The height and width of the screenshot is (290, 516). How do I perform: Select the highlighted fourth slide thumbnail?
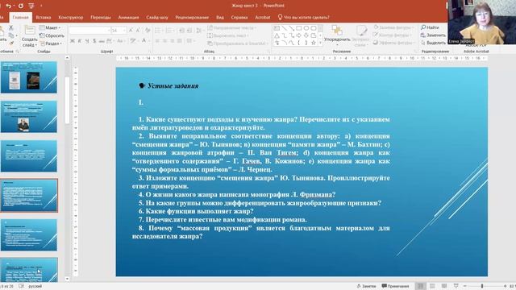tap(29, 195)
